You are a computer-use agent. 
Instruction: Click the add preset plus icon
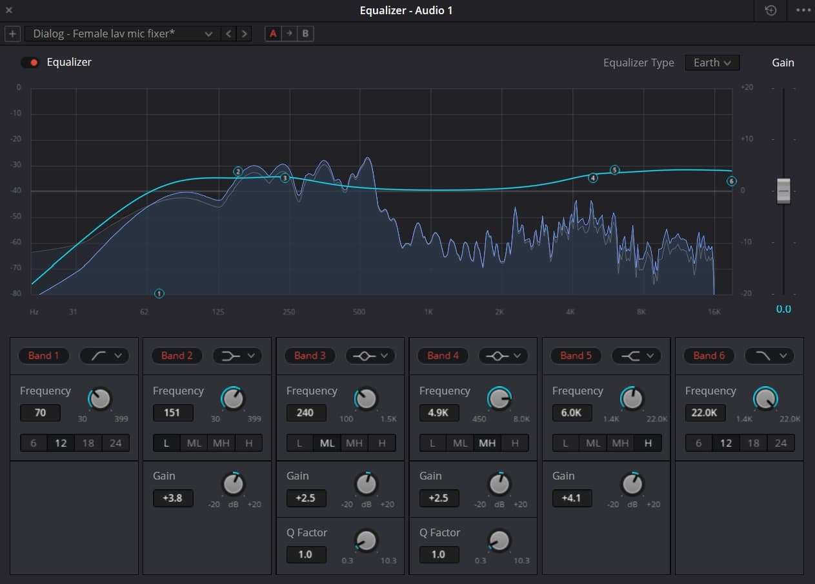point(12,34)
